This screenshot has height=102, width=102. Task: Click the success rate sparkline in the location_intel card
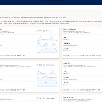47,50
